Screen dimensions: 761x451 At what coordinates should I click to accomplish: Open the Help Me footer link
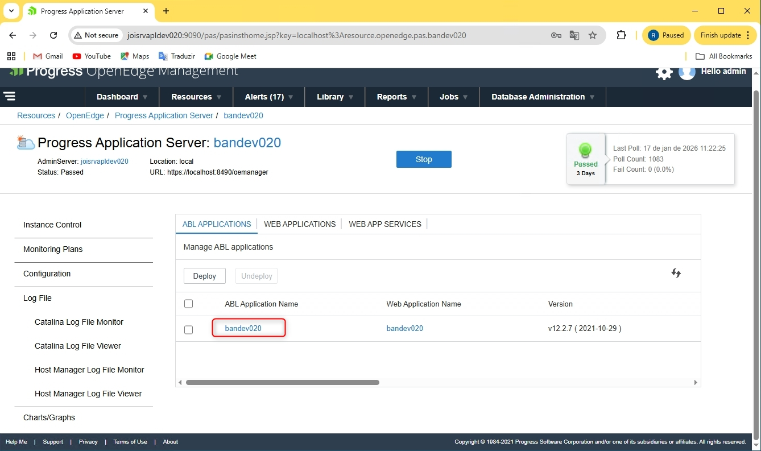16,442
